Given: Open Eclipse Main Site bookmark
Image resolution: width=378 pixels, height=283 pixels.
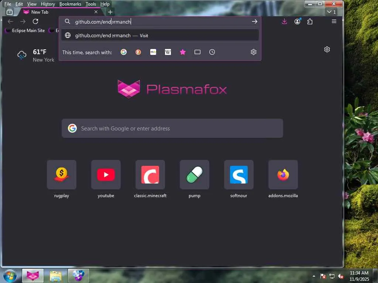Looking at the screenshot, I should (x=25, y=31).
